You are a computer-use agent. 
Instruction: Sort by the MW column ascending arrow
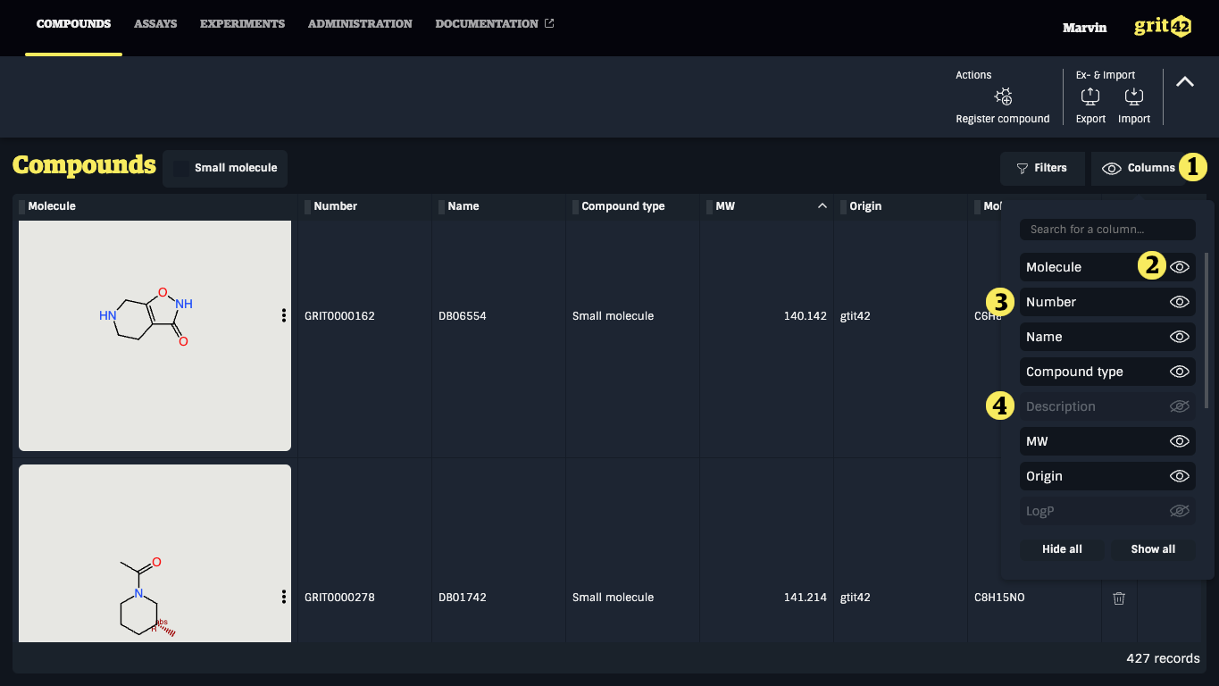pos(822,206)
